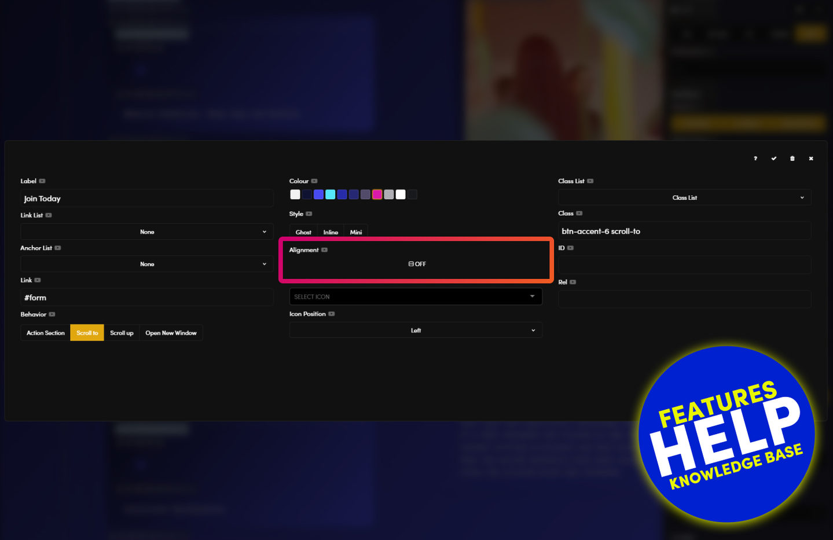
Task: Expand the Link List dropdown
Action: (146, 232)
